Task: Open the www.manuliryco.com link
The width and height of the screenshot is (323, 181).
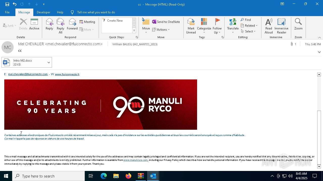Action: click(136, 160)
